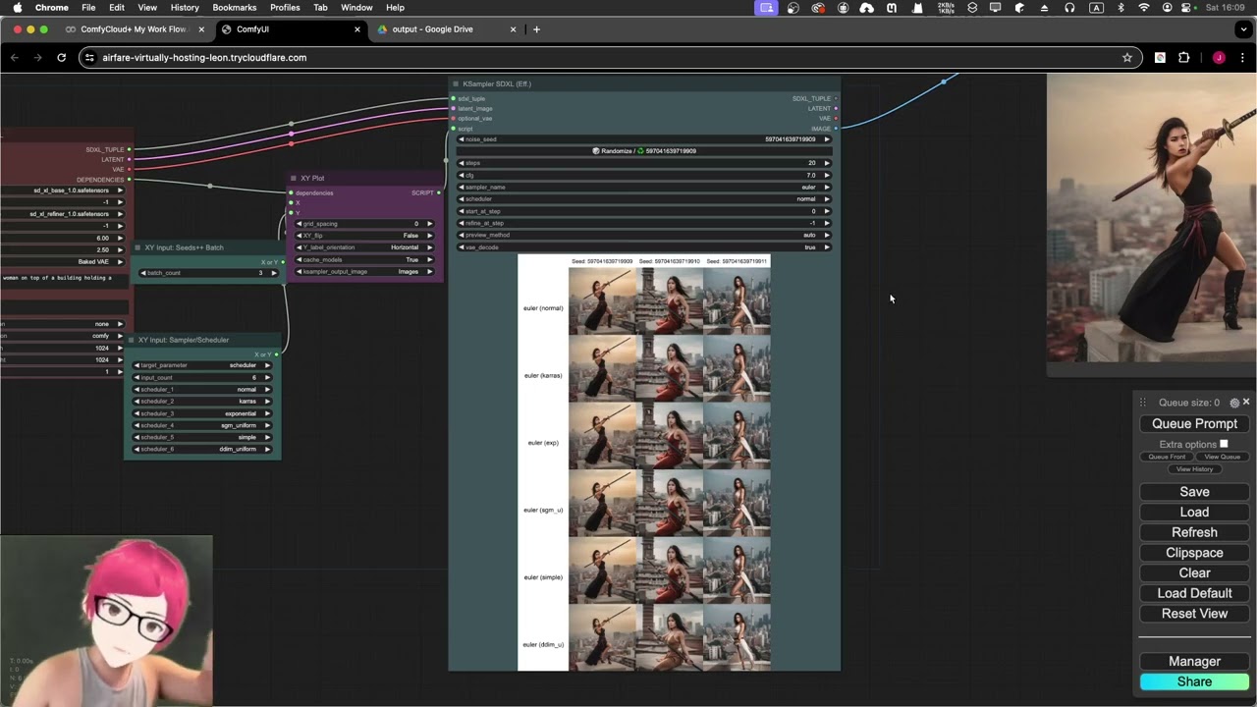The width and height of the screenshot is (1257, 707).
Task: Click the site info icon in the address bar
Action: pyautogui.click(x=89, y=58)
